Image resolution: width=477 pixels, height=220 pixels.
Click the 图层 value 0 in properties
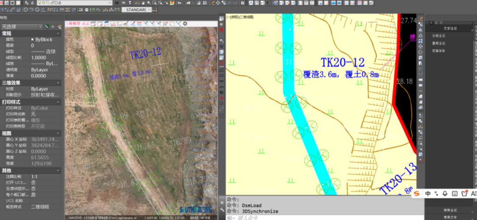33,45
